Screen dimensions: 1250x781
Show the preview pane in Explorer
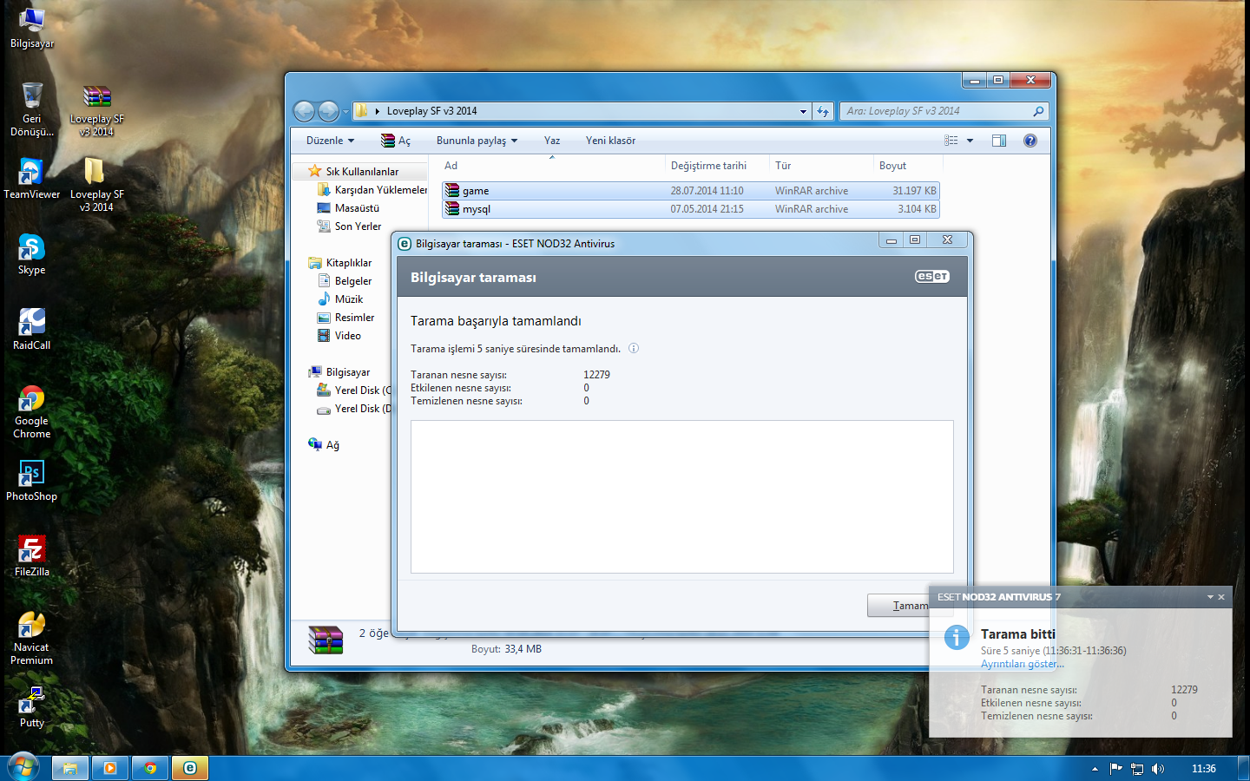[999, 141]
